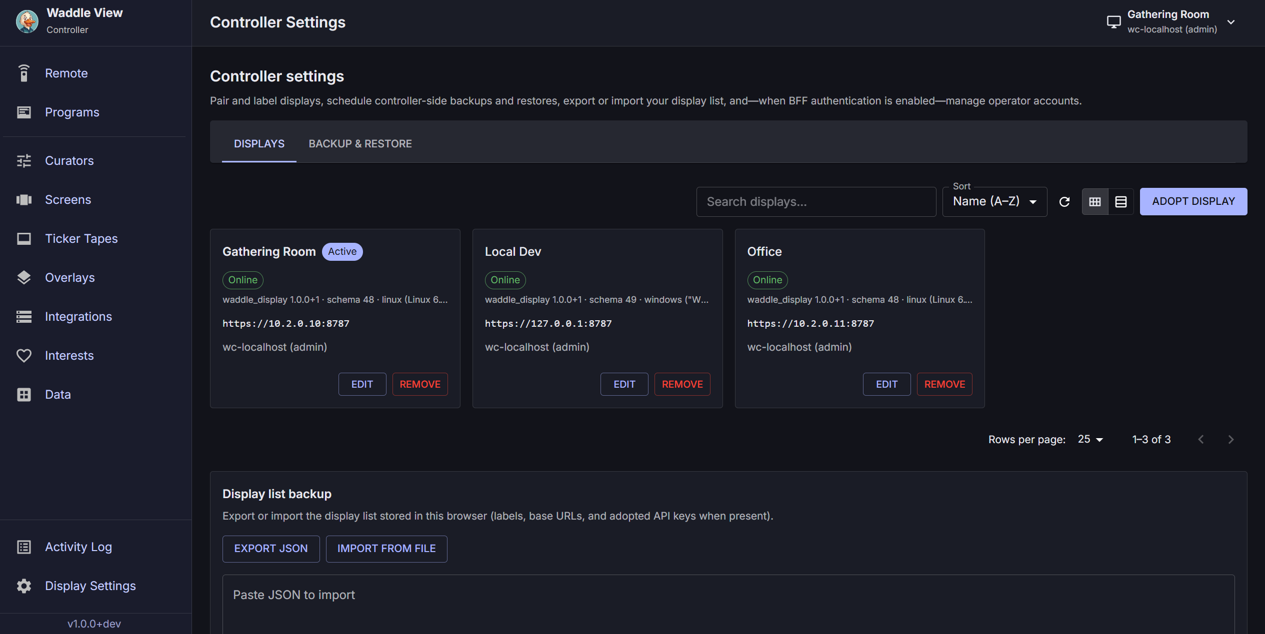The height and width of the screenshot is (634, 1265).
Task: Click Import From File
Action: pos(386,548)
